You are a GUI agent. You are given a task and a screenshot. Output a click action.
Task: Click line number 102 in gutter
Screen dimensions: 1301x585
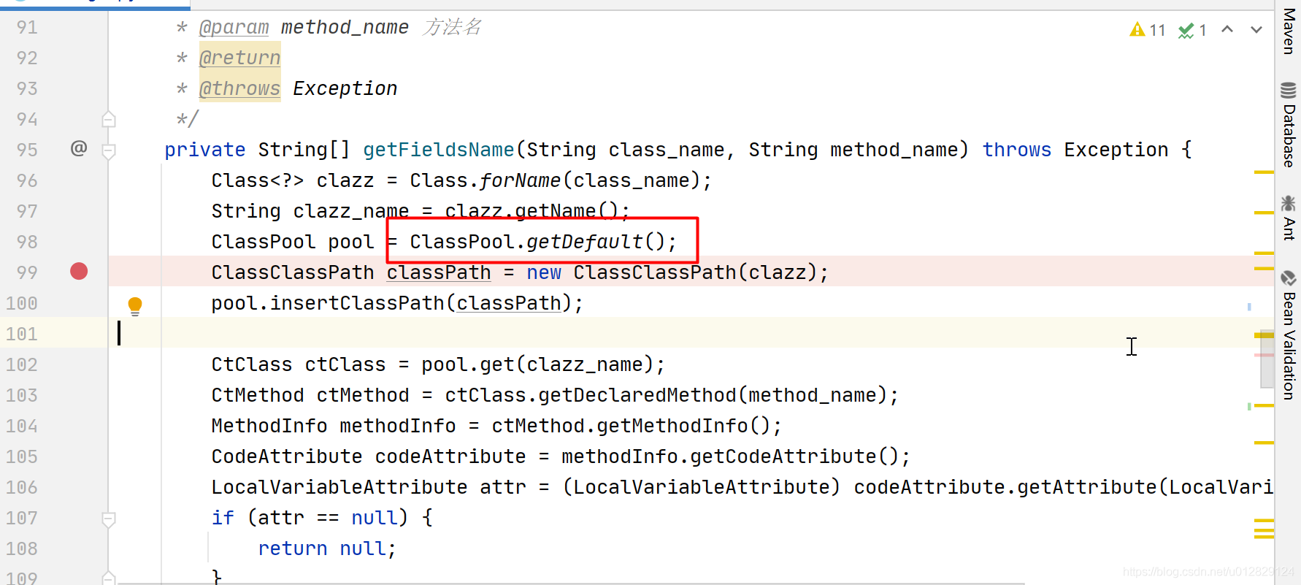(x=22, y=364)
